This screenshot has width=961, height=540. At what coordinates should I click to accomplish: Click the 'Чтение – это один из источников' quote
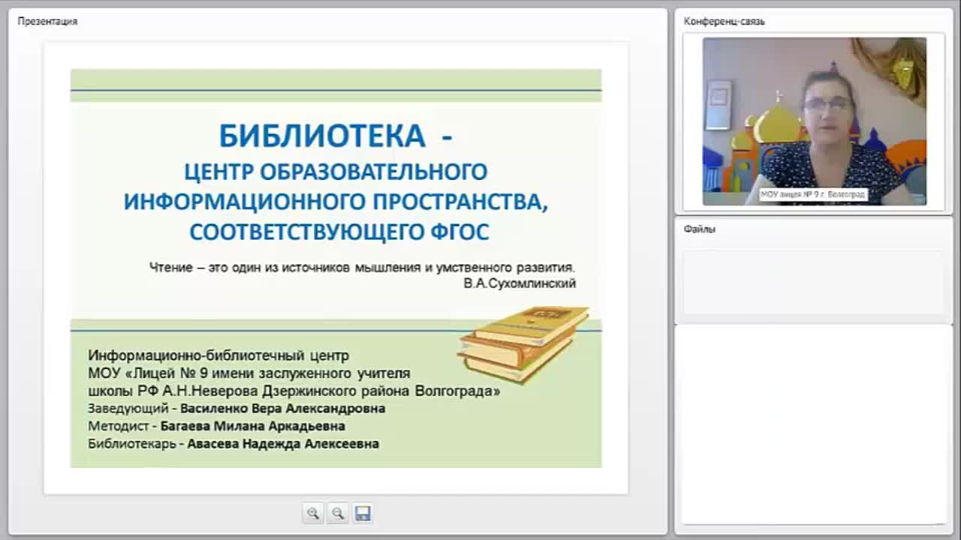pyautogui.click(x=362, y=267)
